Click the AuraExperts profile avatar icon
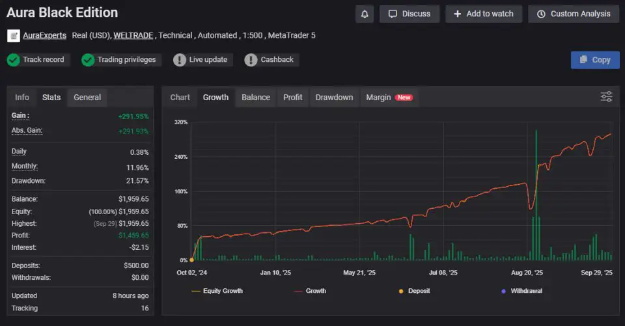 13,35
